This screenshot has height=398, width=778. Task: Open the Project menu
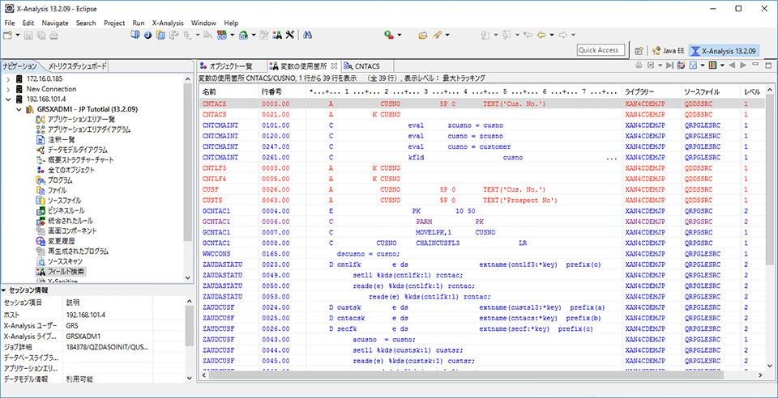tap(114, 23)
